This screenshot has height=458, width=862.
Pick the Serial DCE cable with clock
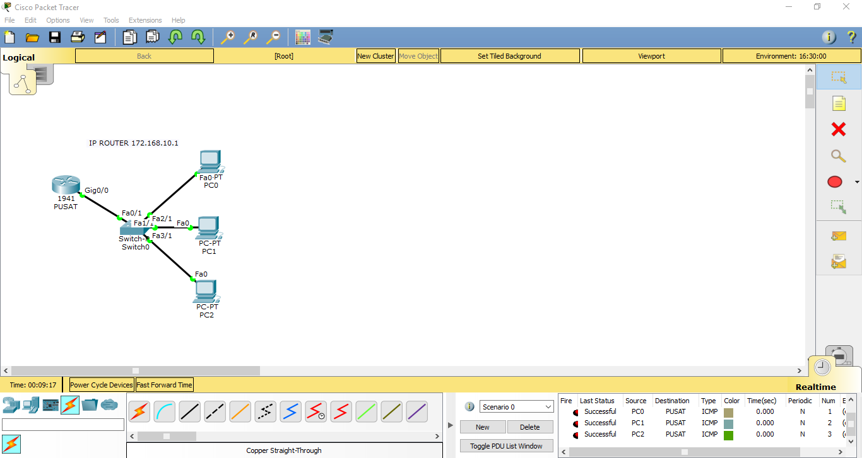pyautogui.click(x=316, y=412)
